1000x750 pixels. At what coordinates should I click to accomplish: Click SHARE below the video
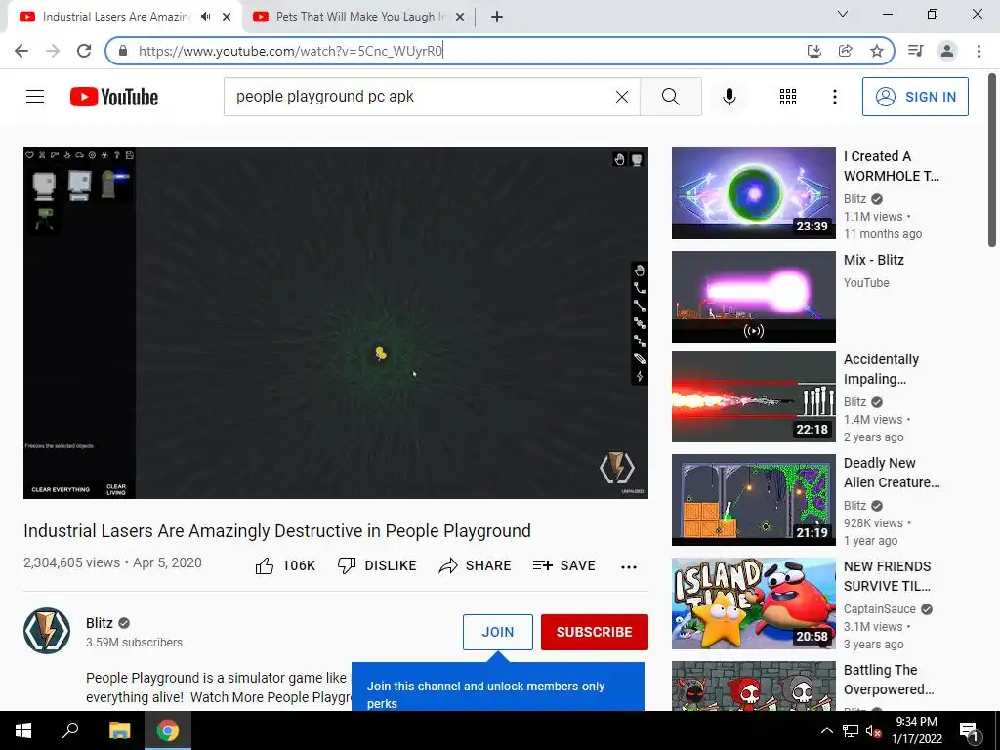point(476,565)
